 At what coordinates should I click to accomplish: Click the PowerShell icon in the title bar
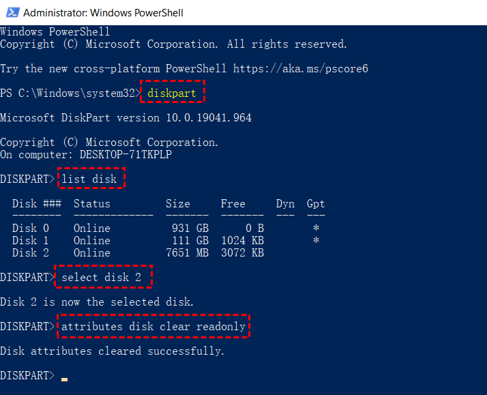coord(10,12)
